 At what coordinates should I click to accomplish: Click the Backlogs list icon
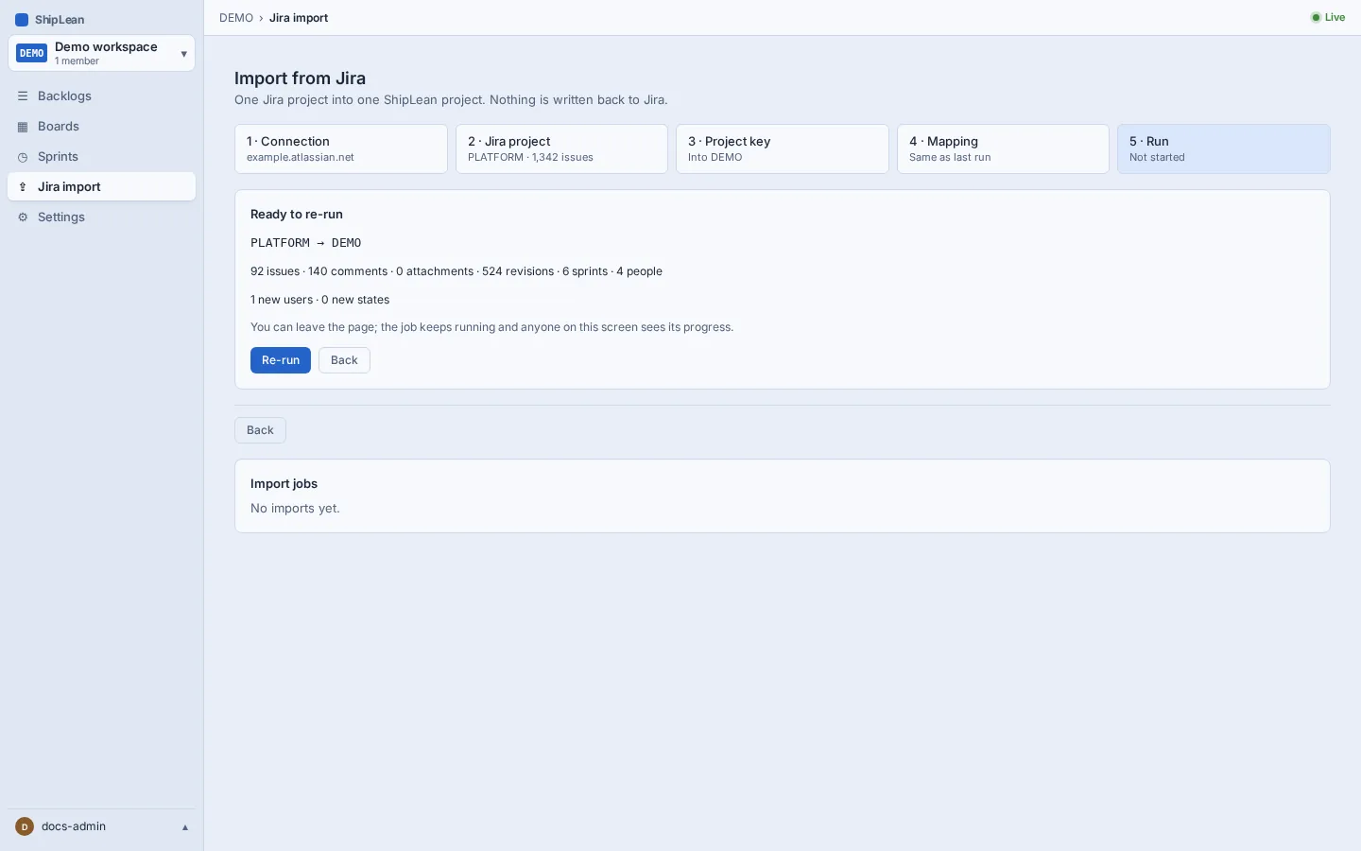23,96
